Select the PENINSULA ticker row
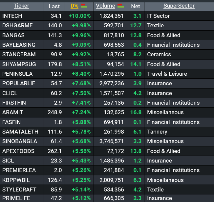The width and height of the screenshot is (214, 202). [x=17, y=74]
